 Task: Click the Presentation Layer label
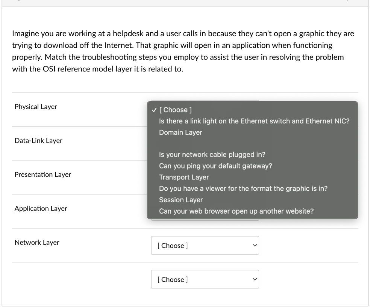pos(42,174)
